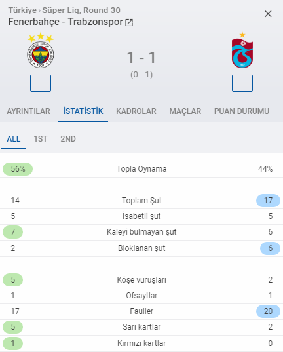Tick the box under Fenerbahçe logo
The height and width of the screenshot is (352, 283).
click(41, 83)
